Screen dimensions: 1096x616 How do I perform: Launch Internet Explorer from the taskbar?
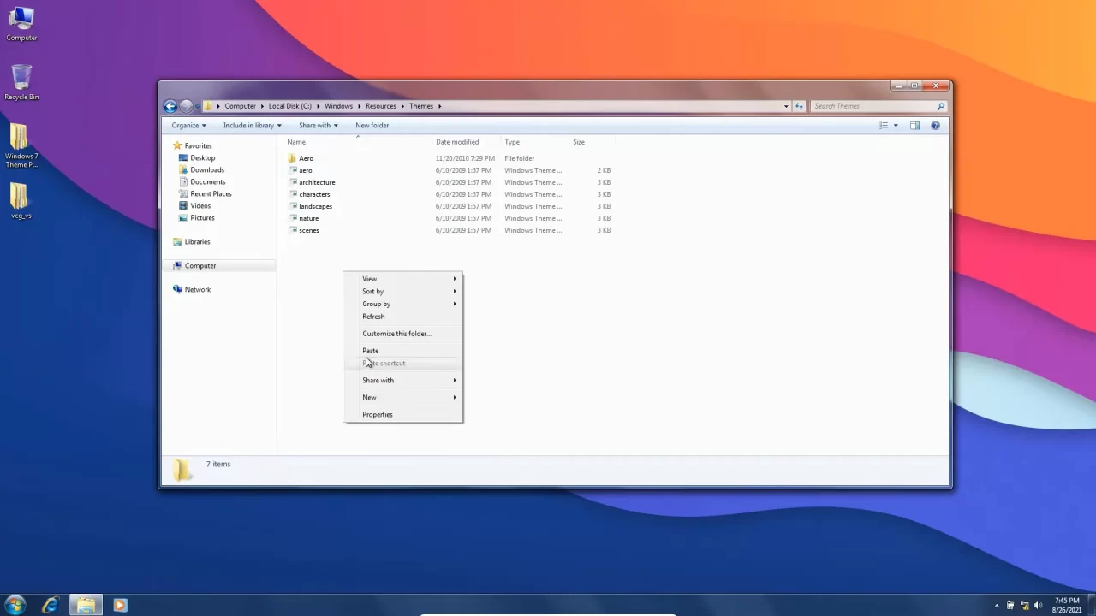51,605
